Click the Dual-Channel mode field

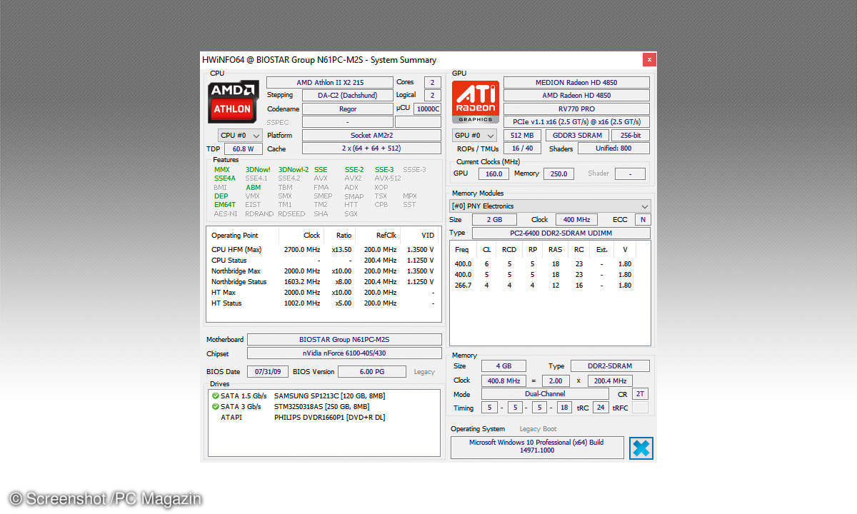pyautogui.click(x=543, y=394)
